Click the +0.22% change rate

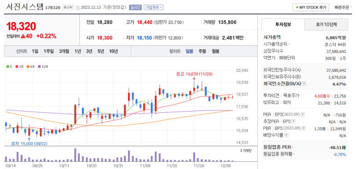[47, 36]
